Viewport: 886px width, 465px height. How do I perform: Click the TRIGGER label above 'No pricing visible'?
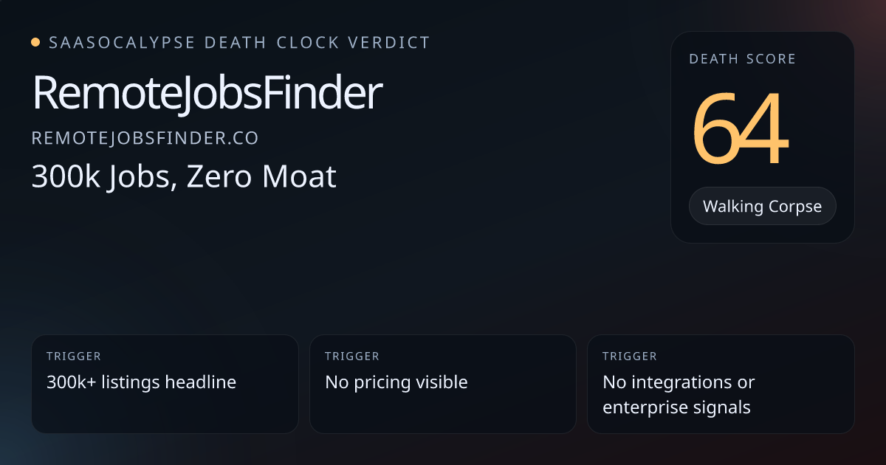(351, 356)
